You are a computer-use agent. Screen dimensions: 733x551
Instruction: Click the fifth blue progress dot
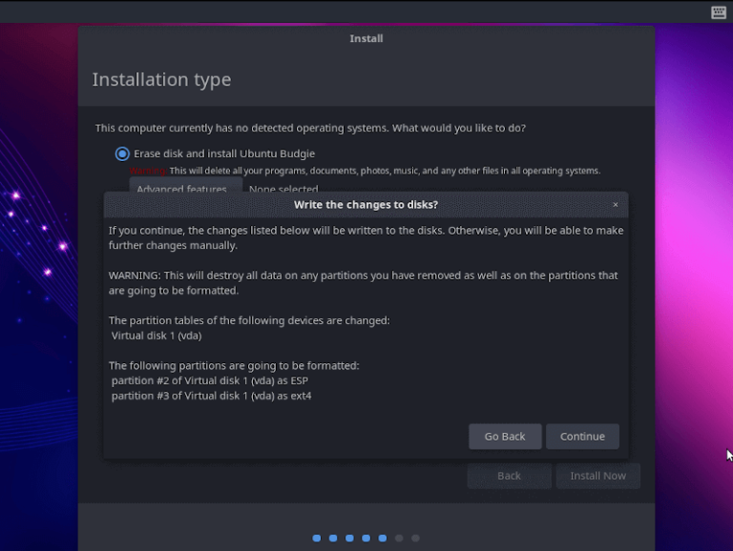point(383,539)
